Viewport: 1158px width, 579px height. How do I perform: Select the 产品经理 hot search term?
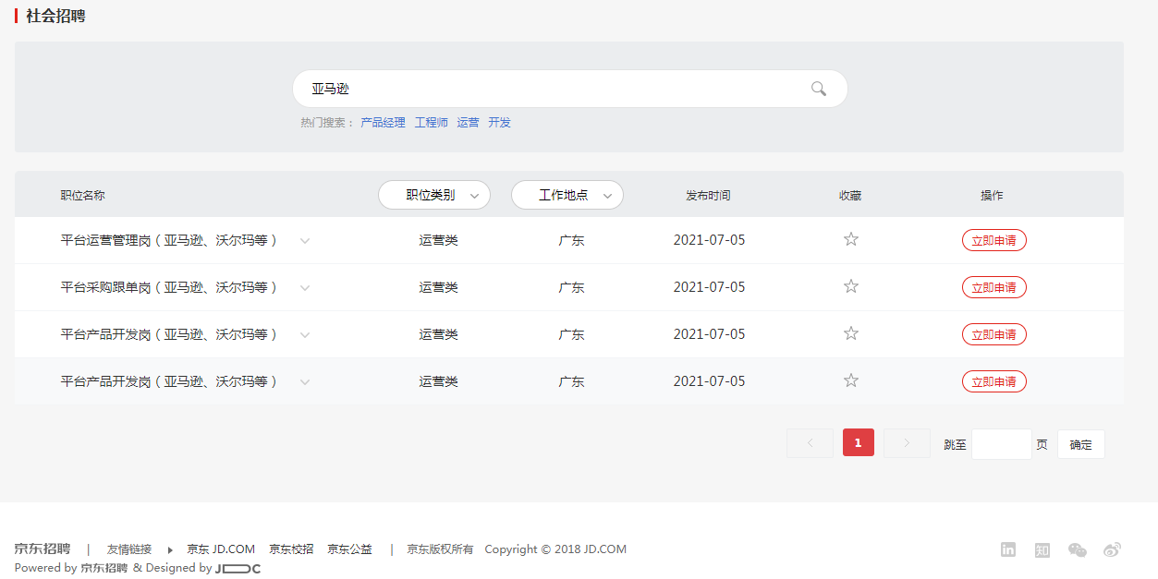[x=383, y=122]
